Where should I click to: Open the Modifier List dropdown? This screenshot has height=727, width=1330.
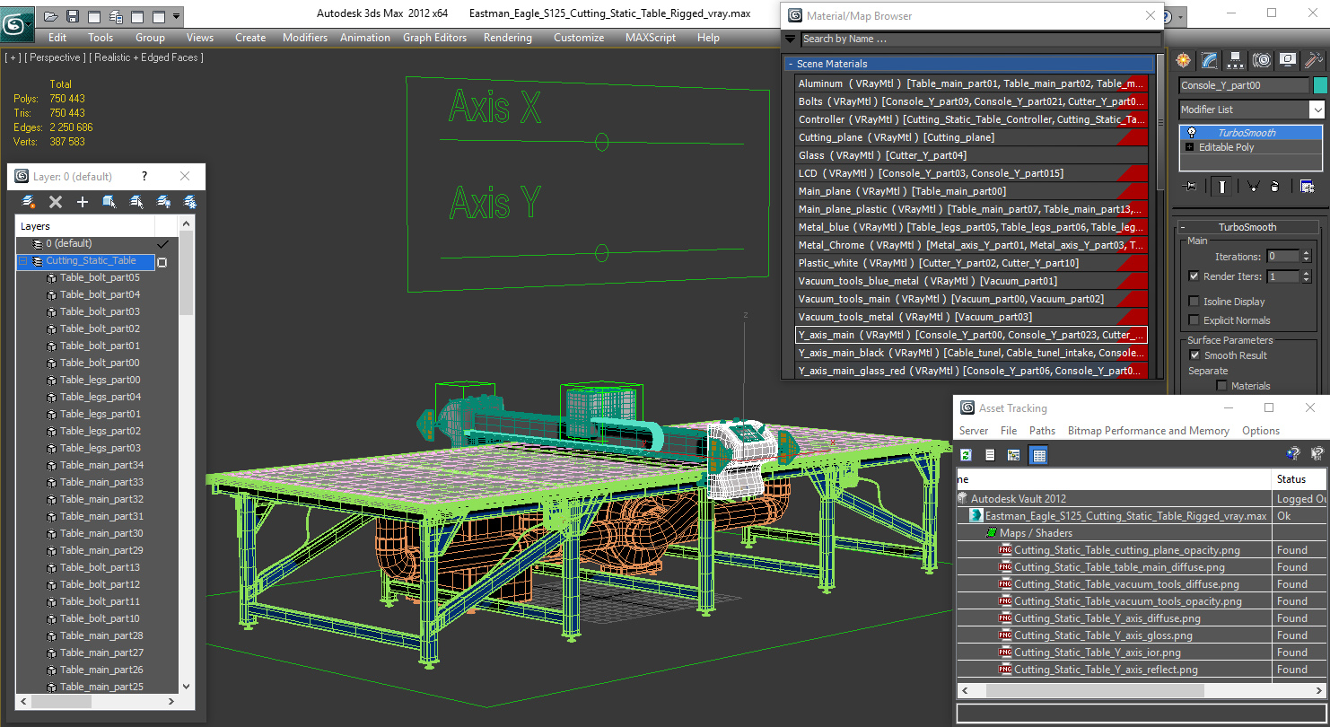tap(1317, 109)
